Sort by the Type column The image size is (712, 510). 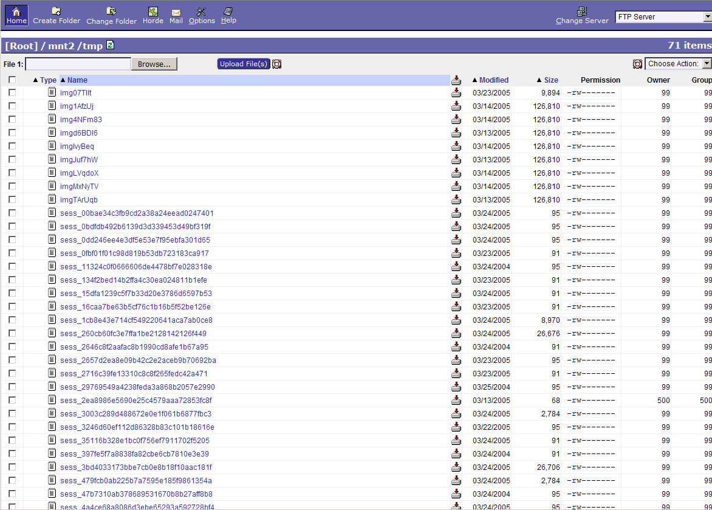(x=48, y=80)
